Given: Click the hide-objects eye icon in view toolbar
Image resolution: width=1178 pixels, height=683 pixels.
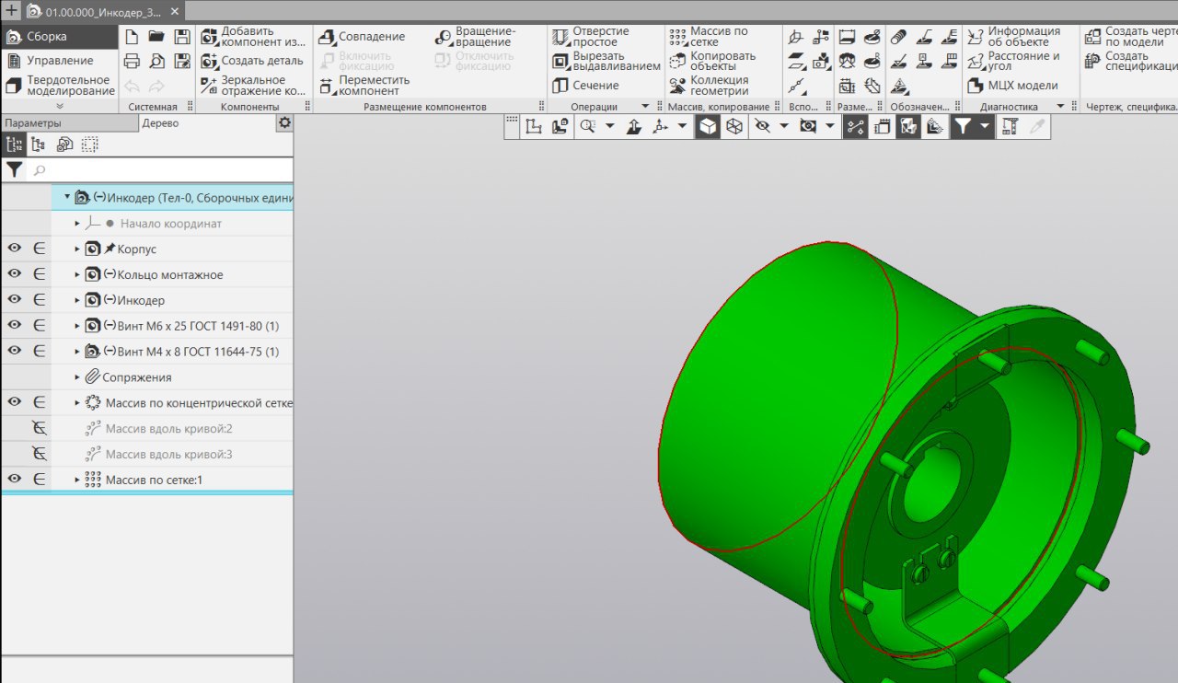Looking at the screenshot, I should 761,127.
